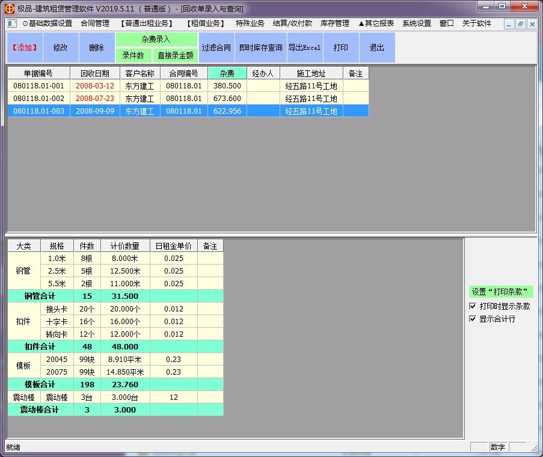Click the 打印 print button
This screenshot has height=457, width=543.
[x=341, y=48]
